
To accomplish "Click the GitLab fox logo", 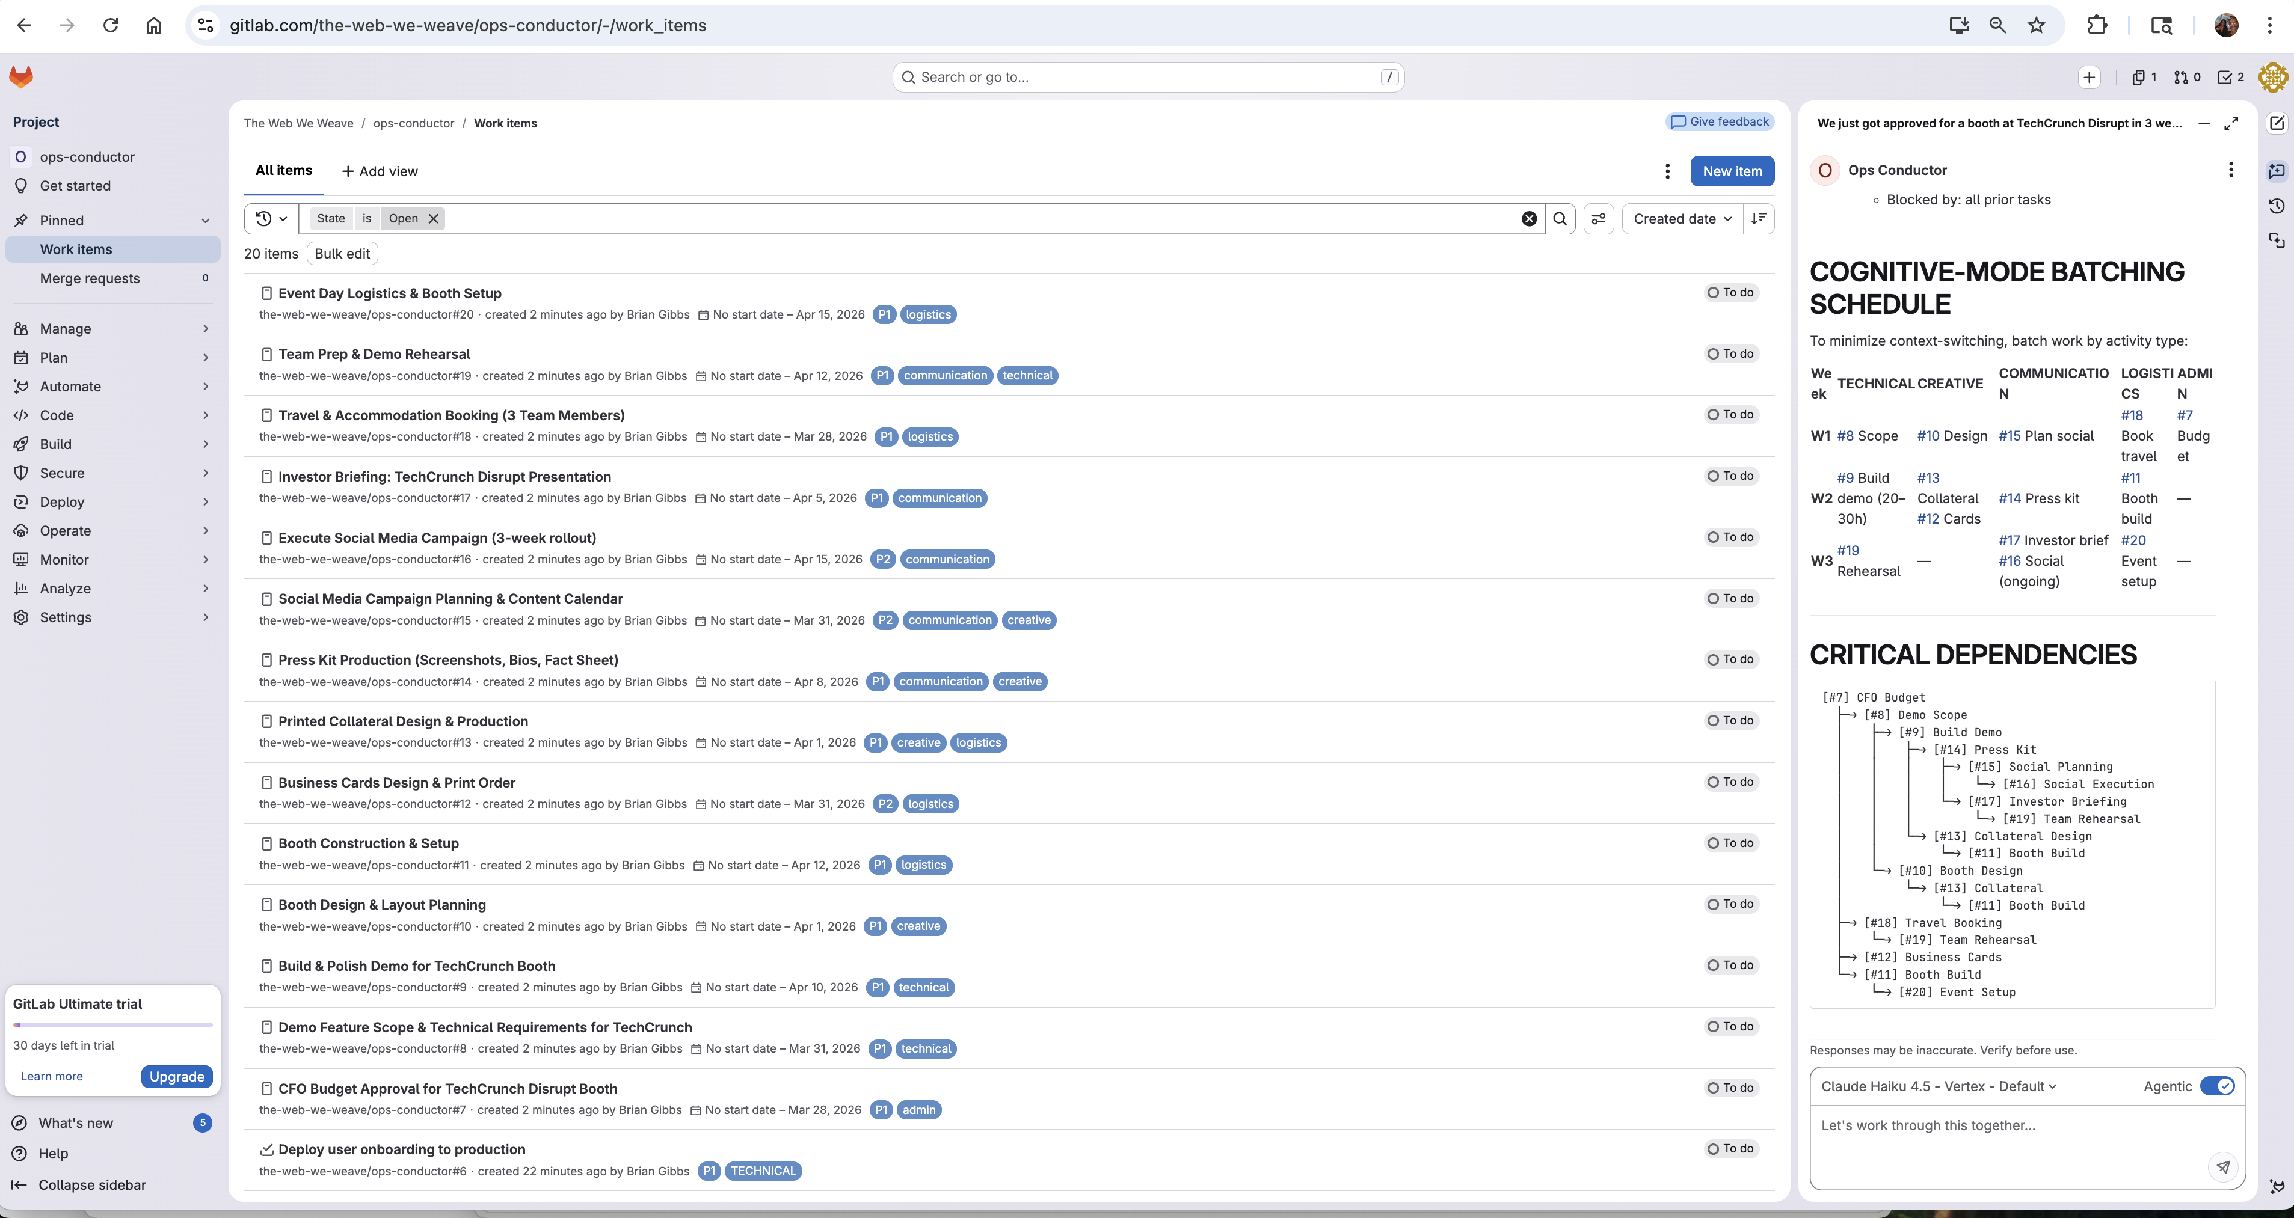I will (x=22, y=78).
